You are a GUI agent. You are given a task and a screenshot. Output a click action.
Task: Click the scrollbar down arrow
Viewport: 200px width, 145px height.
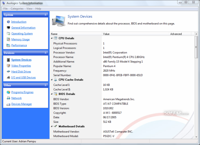point(196,137)
